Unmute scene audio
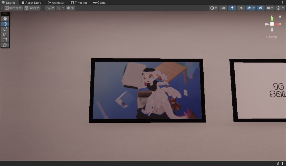 pyautogui.click(x=241, y=8)
